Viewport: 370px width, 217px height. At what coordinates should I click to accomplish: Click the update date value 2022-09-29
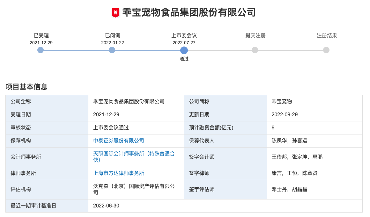pyautogui.click(x=285, y=114)
